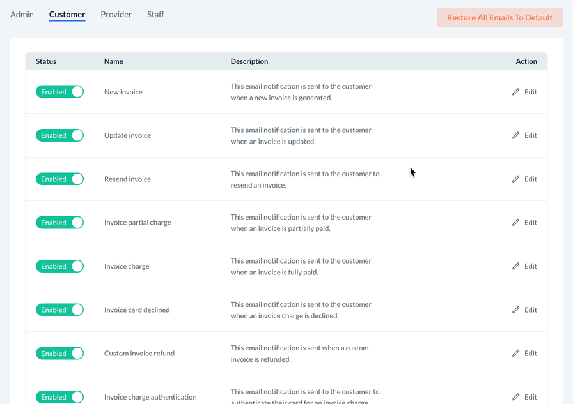Disable the Custom invoice refund toggle
This screenshot has height=404, width=573.
click(x=60, y=354)
